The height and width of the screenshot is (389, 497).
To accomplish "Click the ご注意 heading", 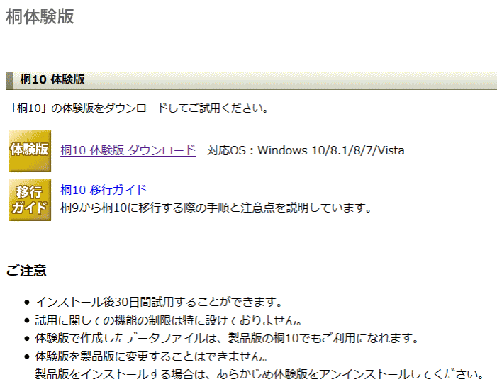I will point(26,271).
